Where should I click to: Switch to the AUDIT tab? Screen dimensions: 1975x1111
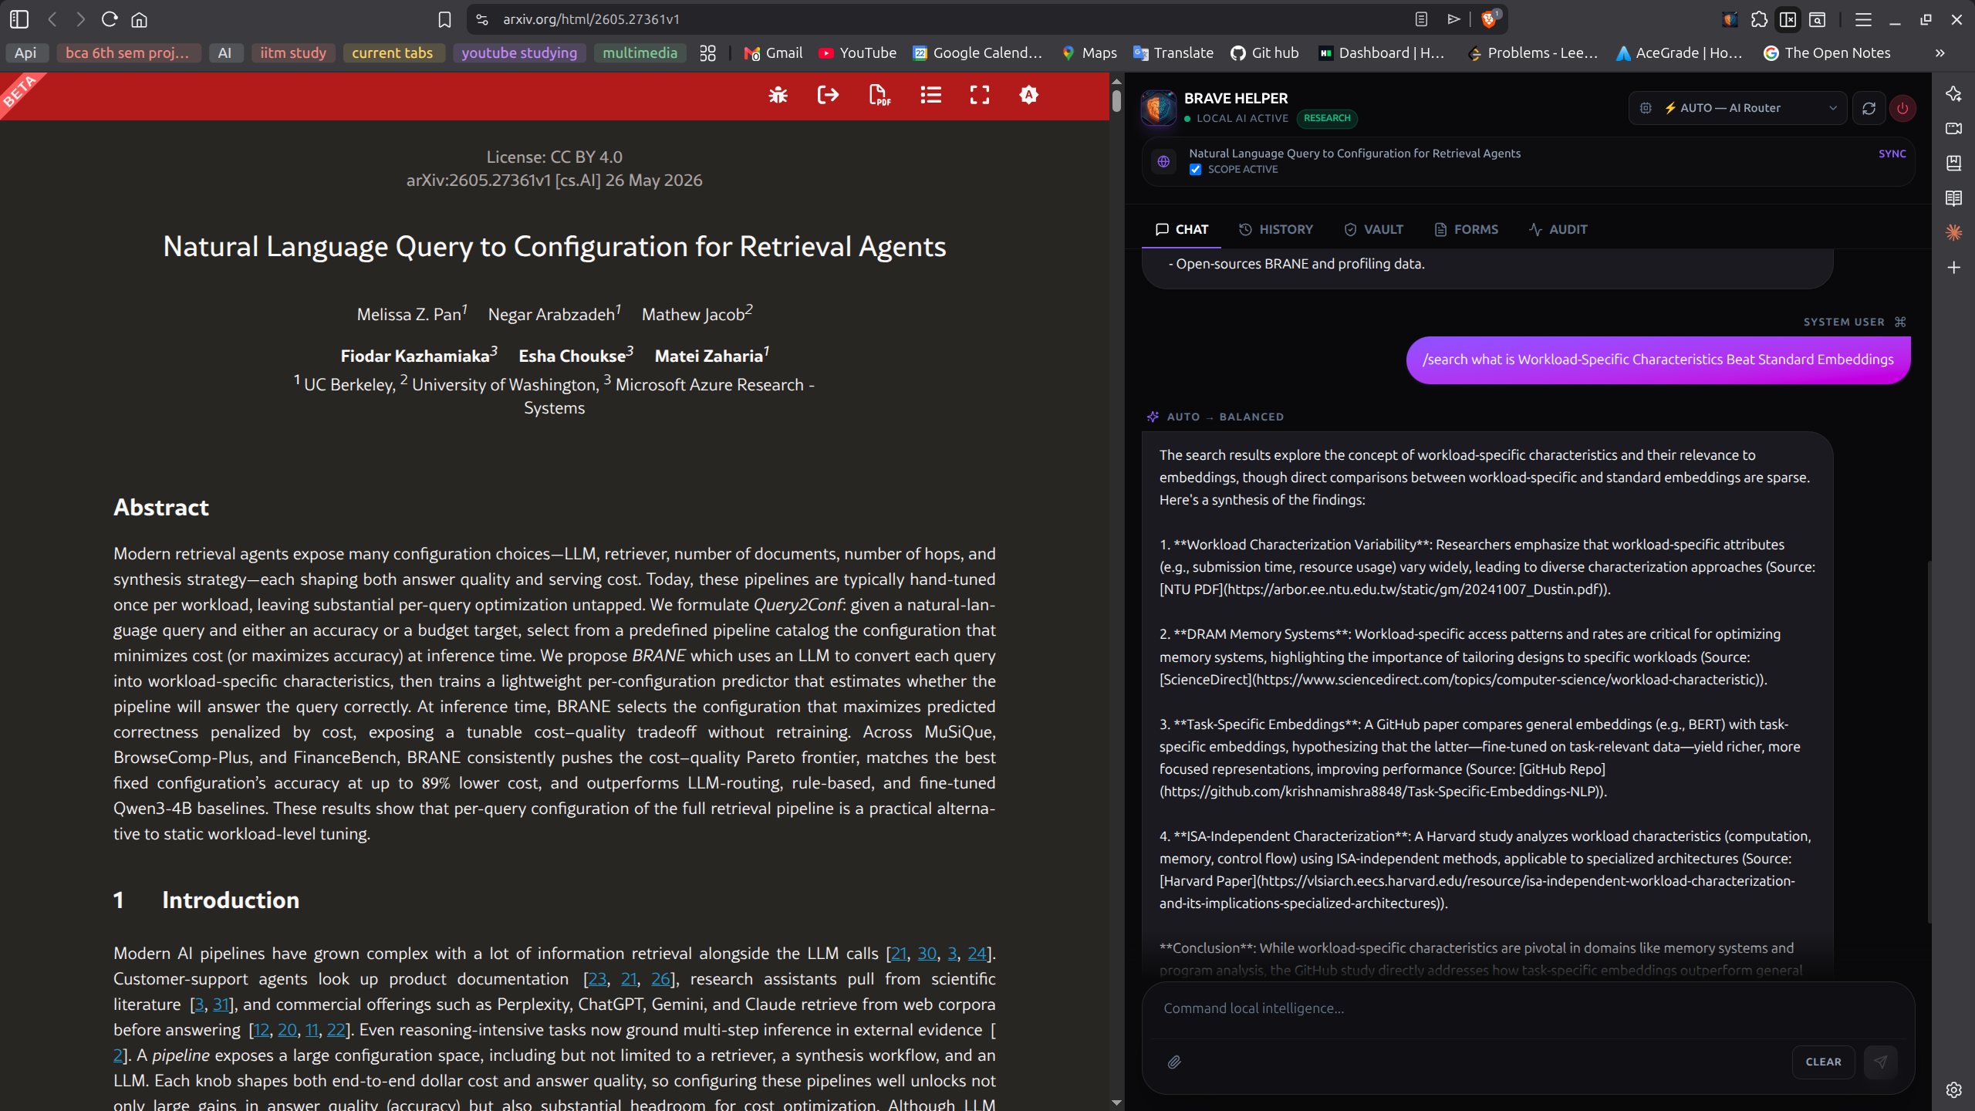pyautogui.click(x=1558, y=229)
